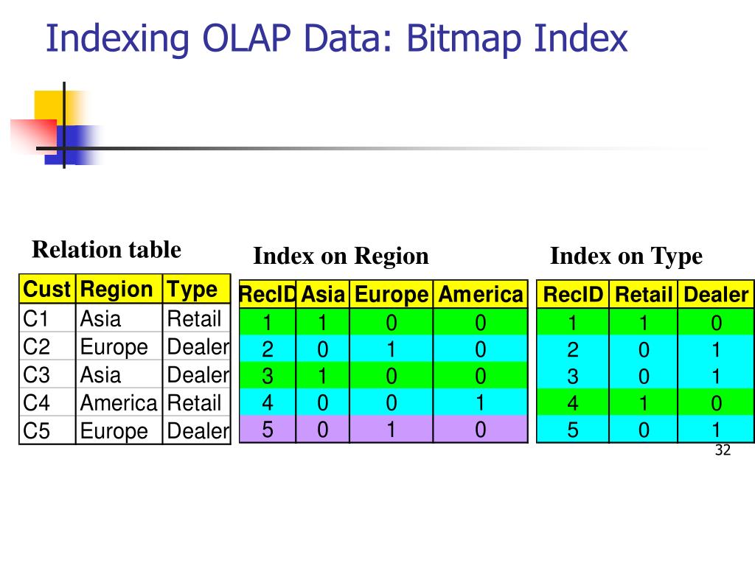This screenshot has width=755, height=566.
Task: Select the 'Index on Type' heading
Action: coord(626,256)
